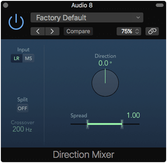Toggle the link chain icon button
This screenshot has height=163, width=167.
point(152,31)
